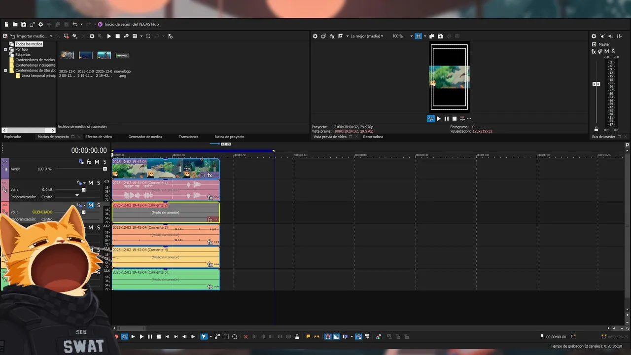
Task: Start media preview in project media toolbar
Action: [x=109, y=36]
